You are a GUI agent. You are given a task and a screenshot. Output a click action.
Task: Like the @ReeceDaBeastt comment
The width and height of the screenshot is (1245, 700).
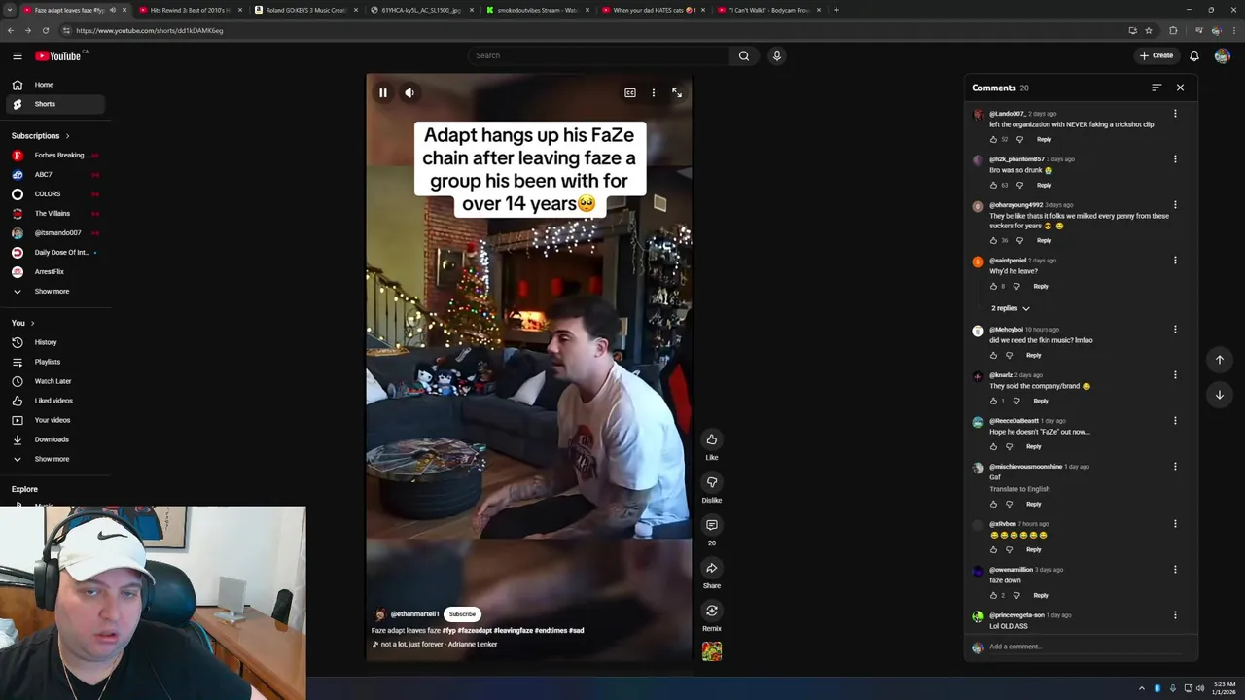(993, 446)
